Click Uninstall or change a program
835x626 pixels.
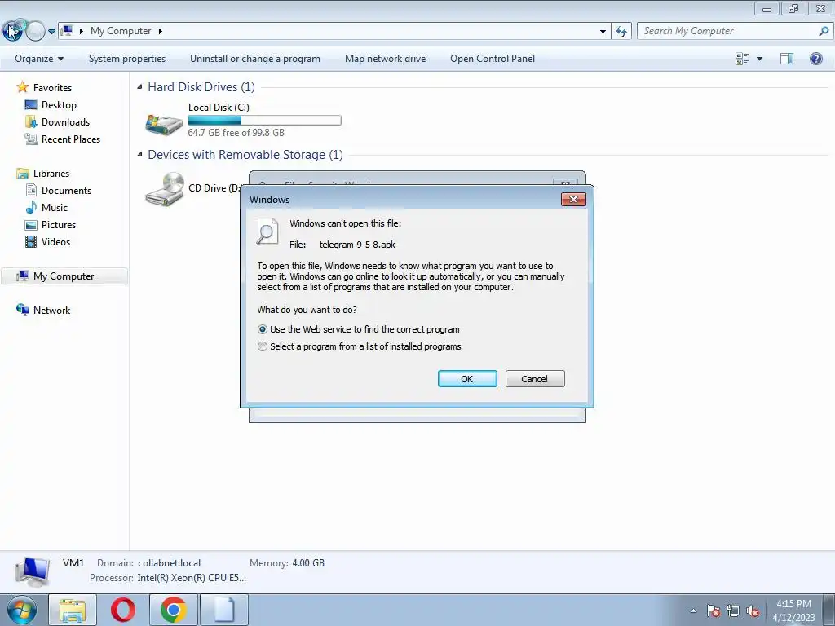point(255,59)
